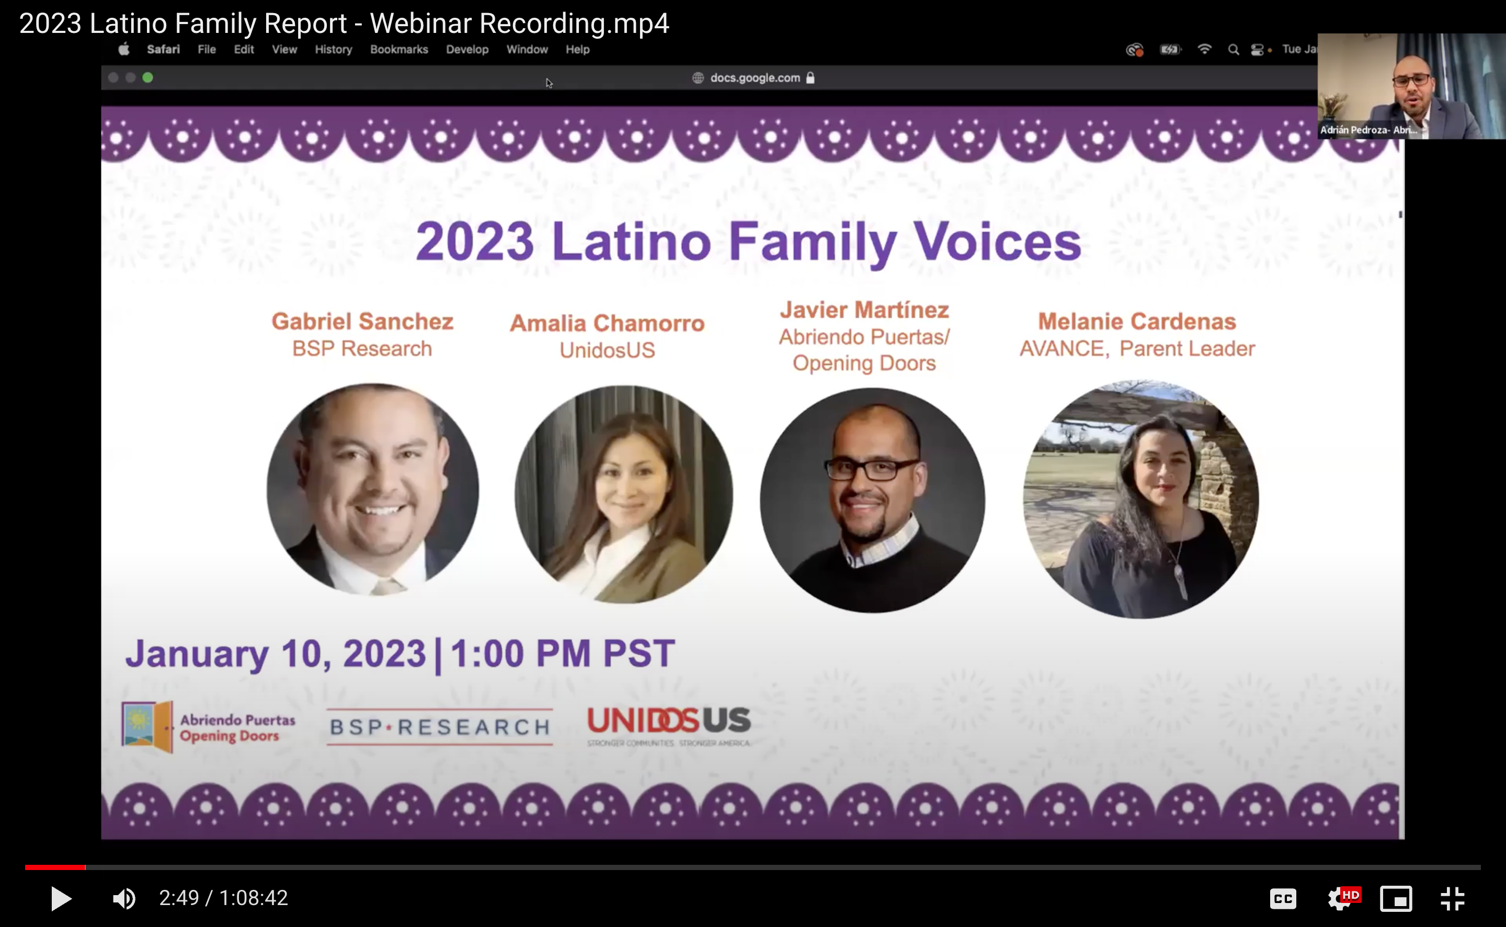Open the Develop menu
1506x927 pixels.
click(x=467, y=50)
